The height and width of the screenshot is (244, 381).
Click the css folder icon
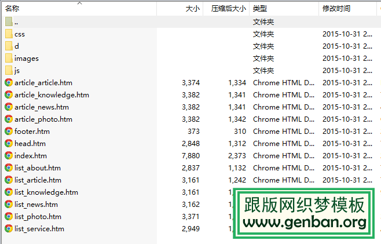point(9,34)
